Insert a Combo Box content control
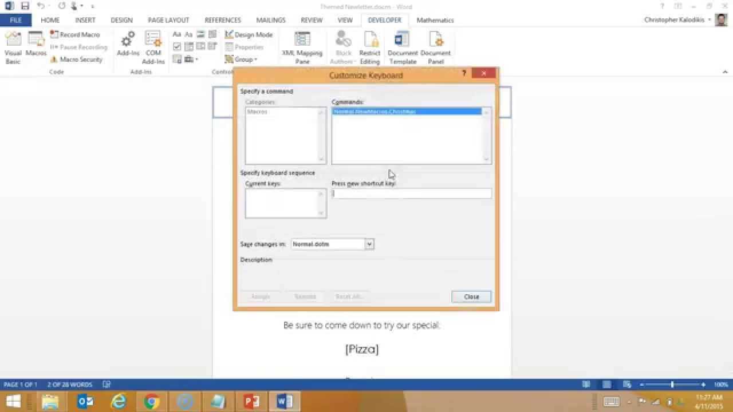The width and height of the screenshot is (733, 412). click(x=188, y=47)
